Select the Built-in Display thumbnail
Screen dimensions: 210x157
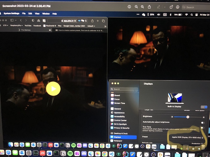coord(174,99)
